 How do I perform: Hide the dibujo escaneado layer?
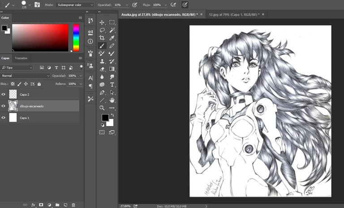[x=3, y=106]
